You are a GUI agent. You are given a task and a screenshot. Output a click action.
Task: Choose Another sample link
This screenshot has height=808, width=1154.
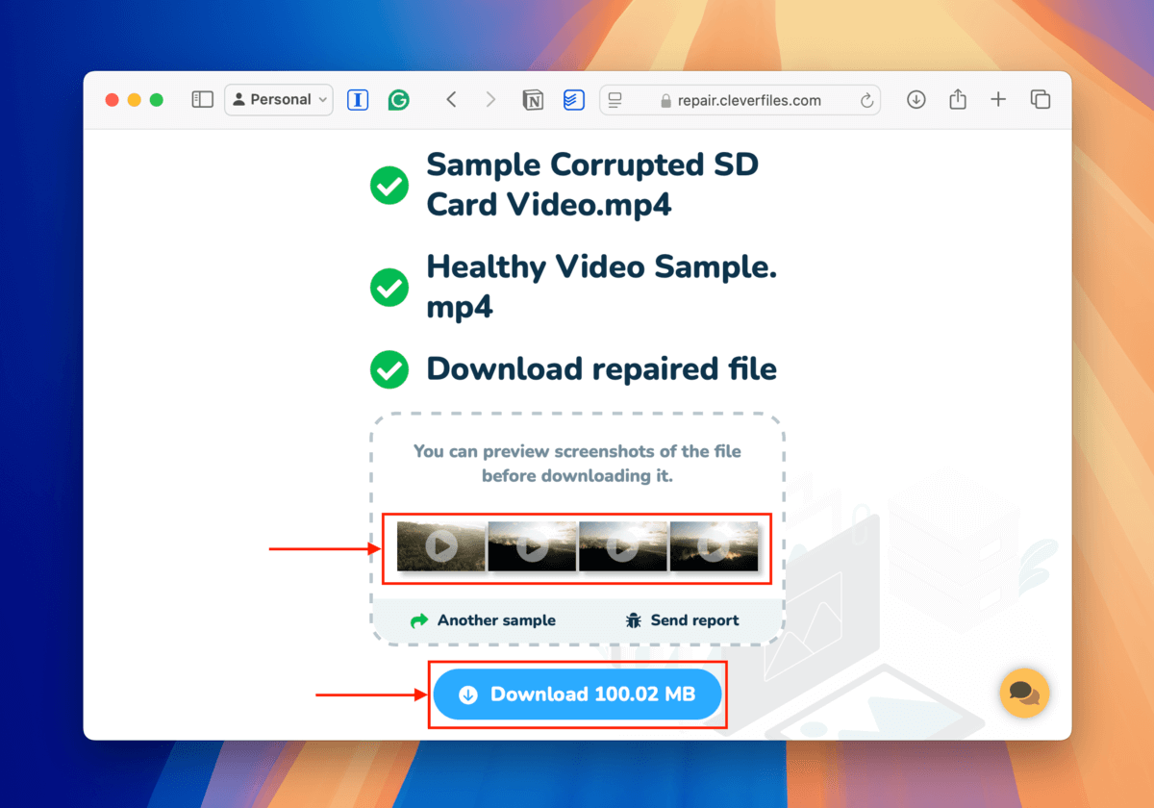pyautogui.click(x=483, y=620)
